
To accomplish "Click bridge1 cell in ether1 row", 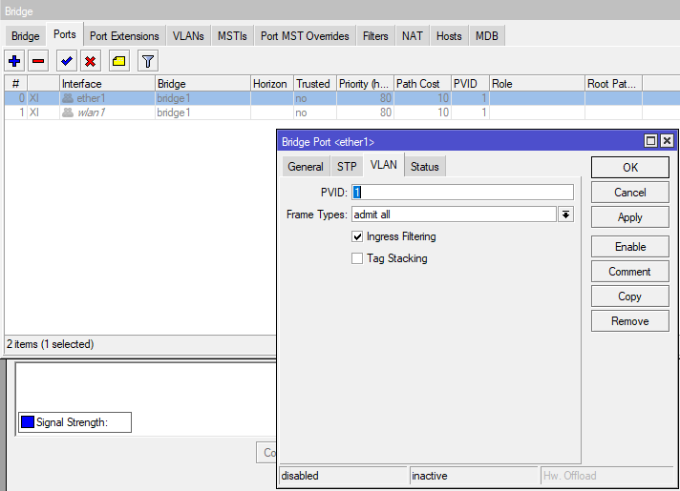I will click(202, 98).
